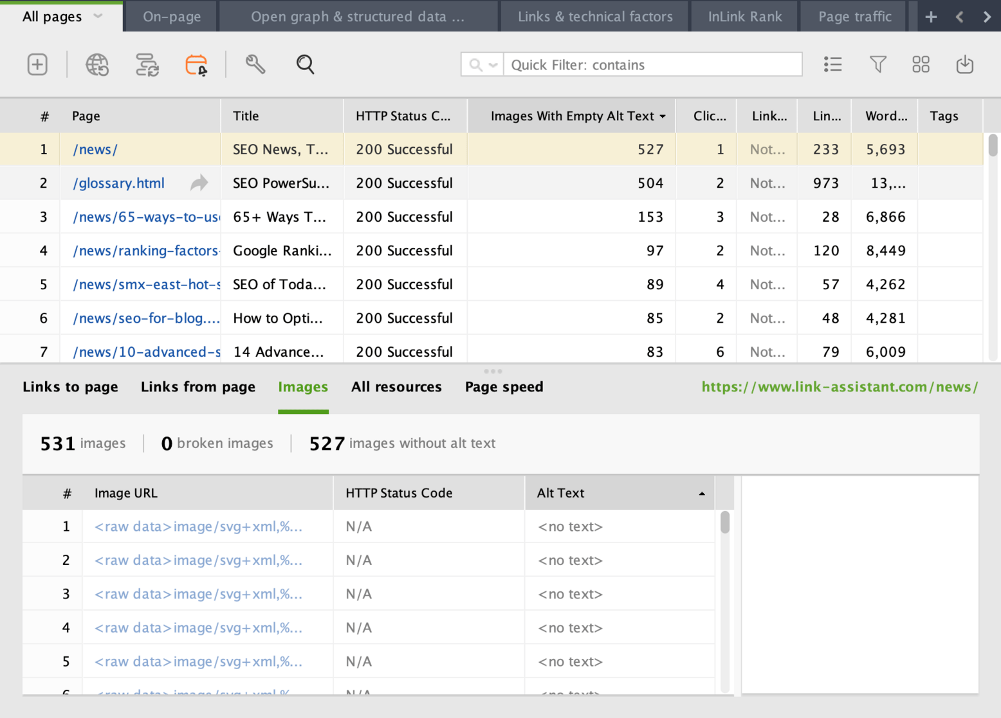Add a new workspace with the plus tab icon

(931, 16)
